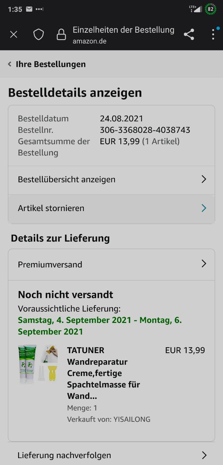
Task: Tap the shield tracking protection icon
Action: pos(38,35)
